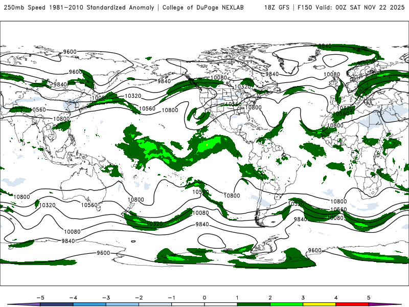The image size is (409, 307).
Task: Click the positive '1' colorbar tick label
Action: (x=237, y=298)
